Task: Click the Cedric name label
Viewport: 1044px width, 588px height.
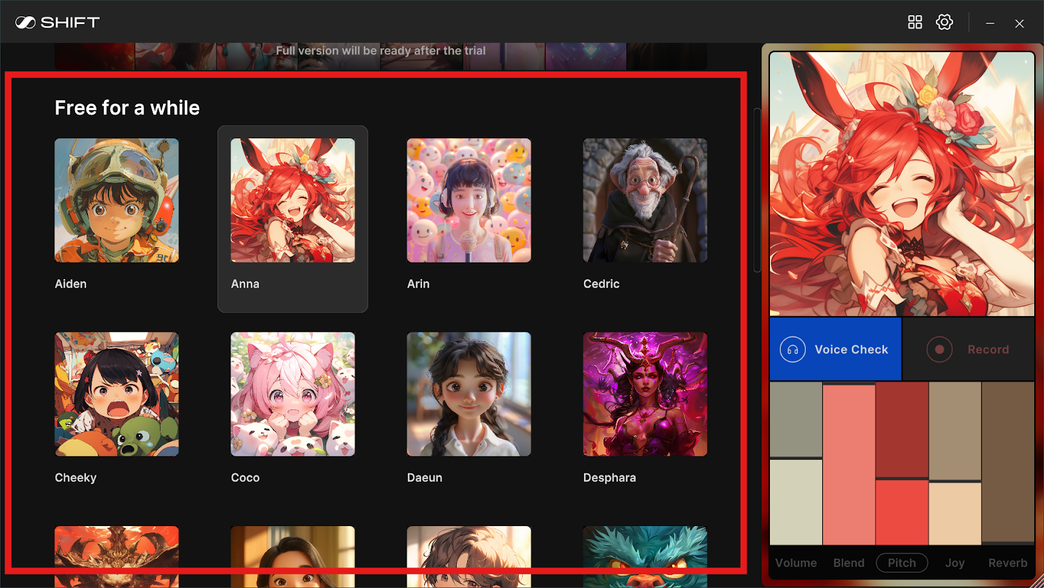Action: coord(601,284)
